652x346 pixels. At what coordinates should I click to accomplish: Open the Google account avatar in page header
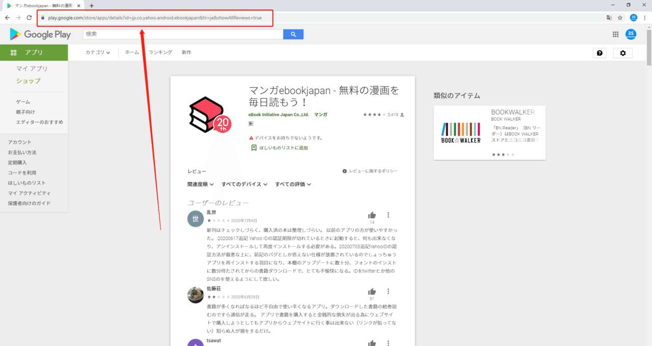click(631, 34)
